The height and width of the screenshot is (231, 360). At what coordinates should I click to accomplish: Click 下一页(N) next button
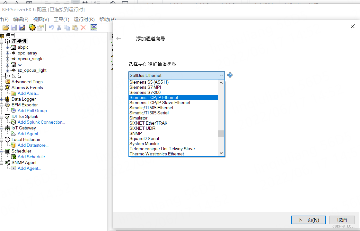[x=308, y=220]
